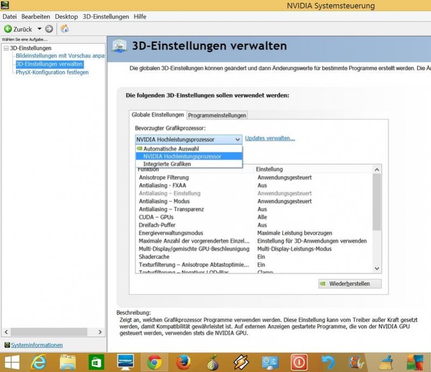Click settings list scroll up arrow
Screen dimensions: 431x372
pyautogui.click(x=377, y=170)
